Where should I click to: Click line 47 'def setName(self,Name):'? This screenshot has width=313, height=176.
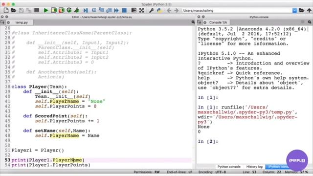point(57,131)
